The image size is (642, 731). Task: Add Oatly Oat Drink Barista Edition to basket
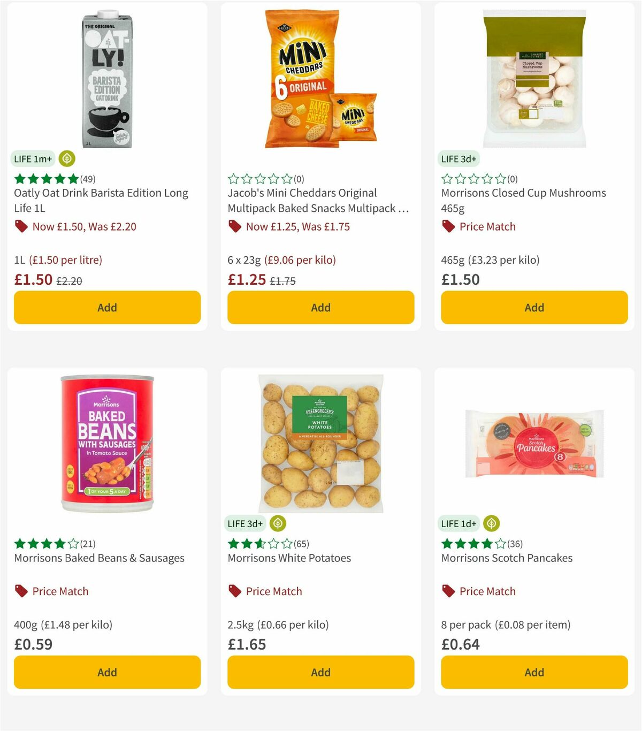click(x=107, y=308)
